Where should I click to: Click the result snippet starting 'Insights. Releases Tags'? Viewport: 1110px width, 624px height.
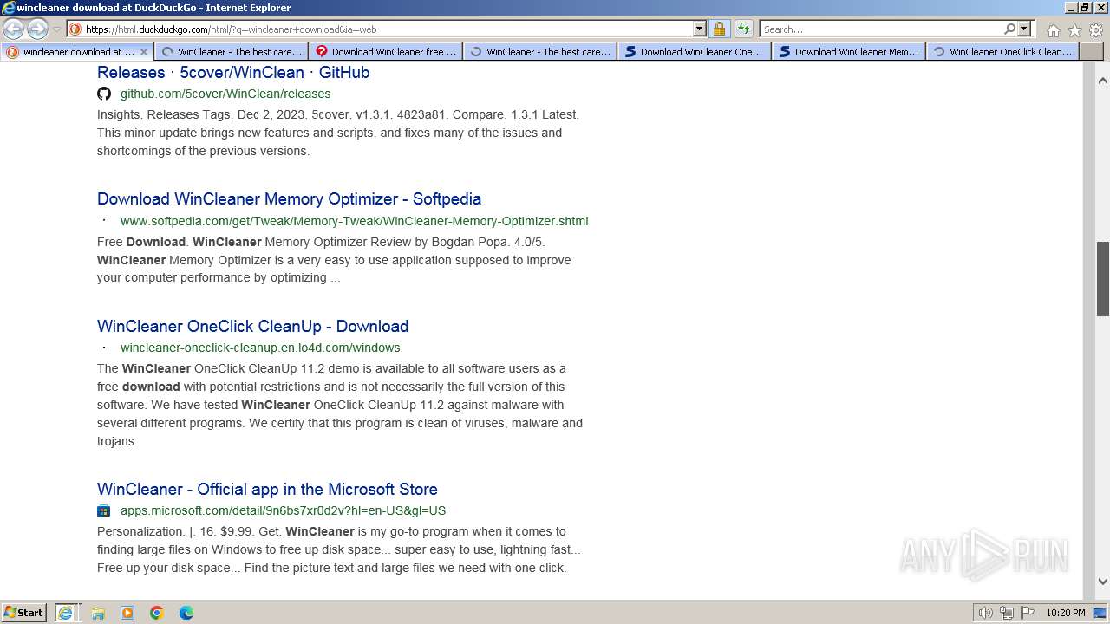(338, 133)
